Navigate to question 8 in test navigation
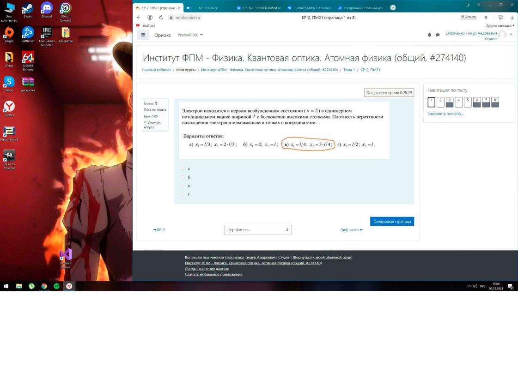Screen dimensions: 518x366 tap(495, 102)
